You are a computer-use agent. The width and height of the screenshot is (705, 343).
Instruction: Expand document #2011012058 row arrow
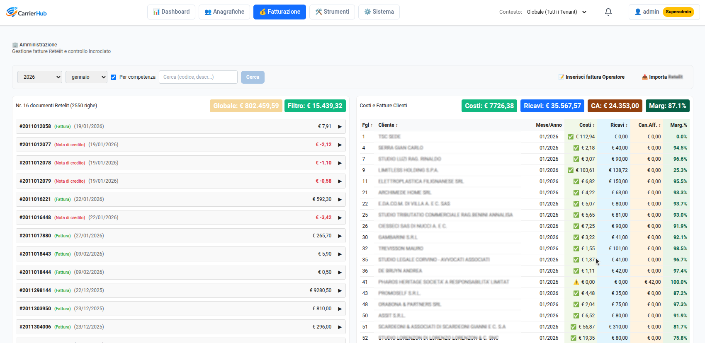[x=340, y=127]
